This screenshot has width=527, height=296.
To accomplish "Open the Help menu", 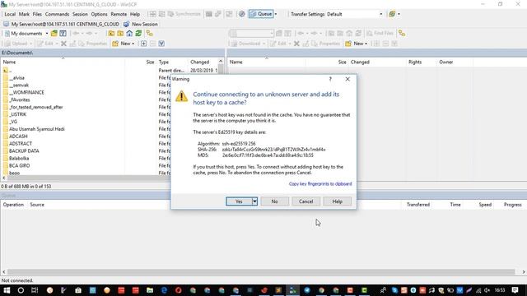I will (135, 14).
